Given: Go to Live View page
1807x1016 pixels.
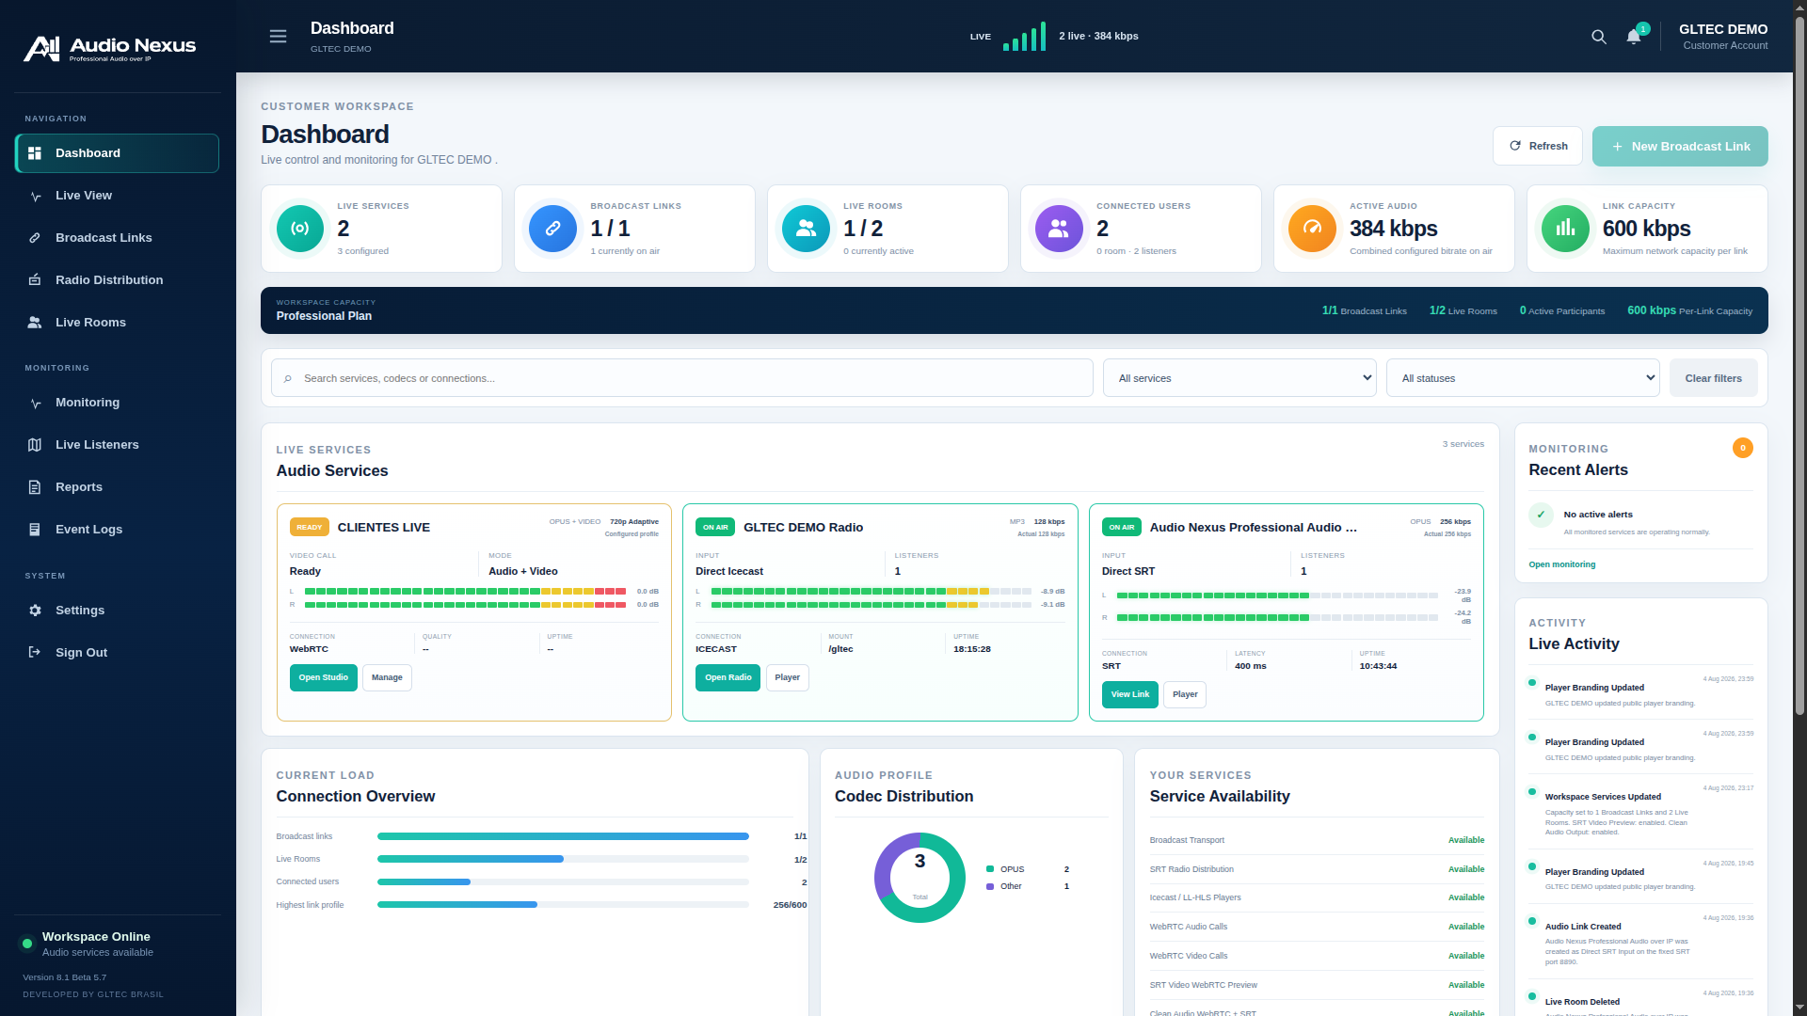Looking at the screenshot, I should pyautogui.click(x=117, y=196).
